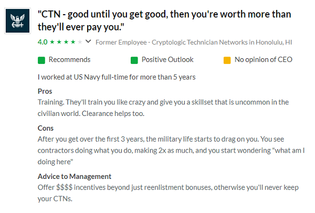Viewport: 315px width, 213px height.
Task: Click the Advice to Management heading
Action: click(75, 176)
